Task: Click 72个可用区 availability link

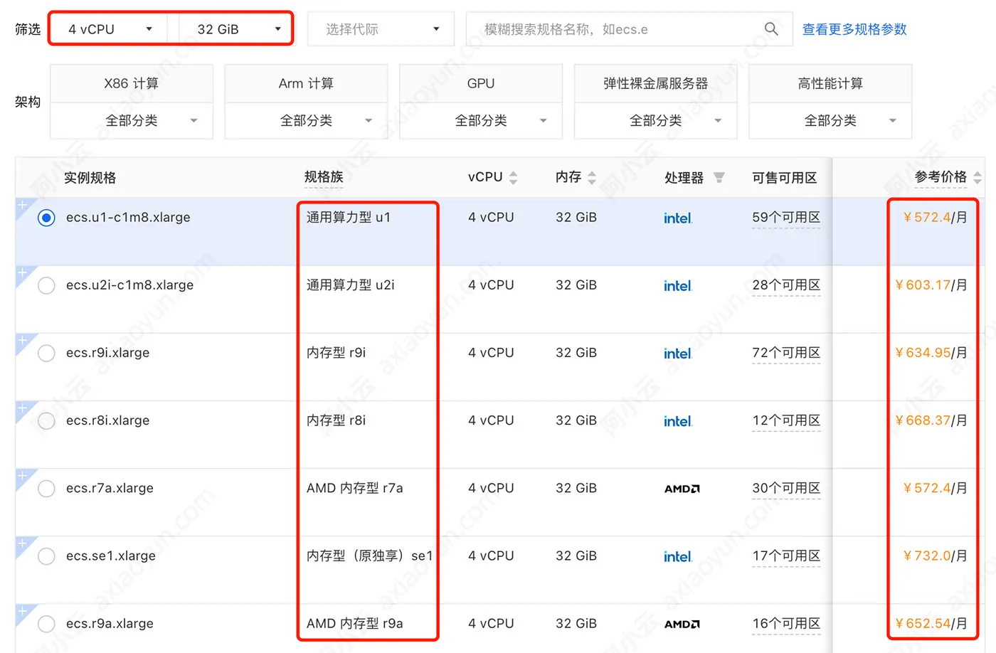Action: [x=786, y=353]
